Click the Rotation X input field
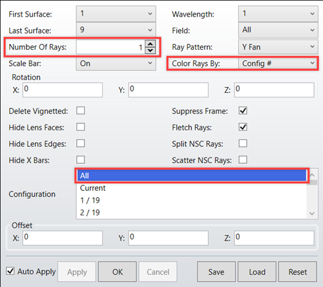323x287 pixels. [63, 90]
